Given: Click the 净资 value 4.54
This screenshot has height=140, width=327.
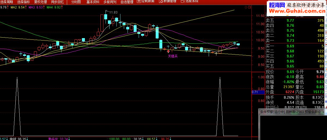Looking at the screenshot, I should (x=290, y=102).
